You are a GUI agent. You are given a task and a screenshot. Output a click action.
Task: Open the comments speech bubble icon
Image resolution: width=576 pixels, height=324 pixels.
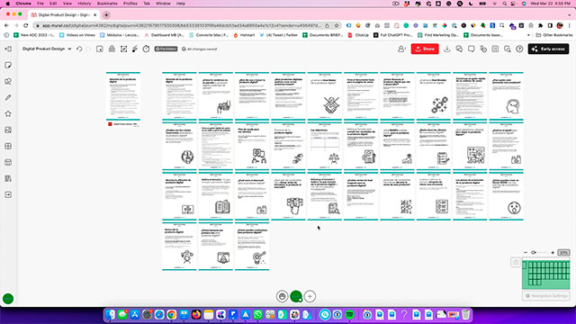click(472, 49)
